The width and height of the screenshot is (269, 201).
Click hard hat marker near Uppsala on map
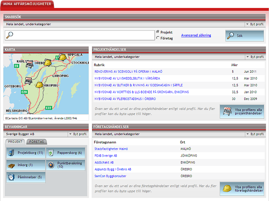(x=62, y=57)
